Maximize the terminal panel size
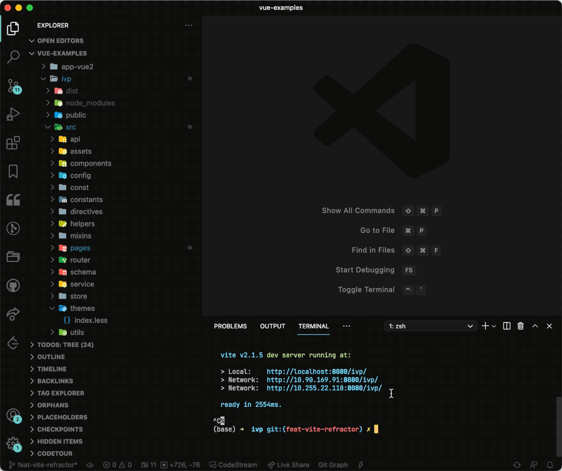Screen dimensions: 562x471 coord(535,326)
